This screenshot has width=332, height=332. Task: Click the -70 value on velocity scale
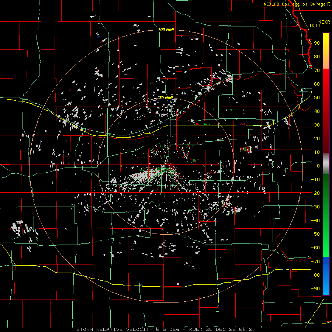point(315,262)
